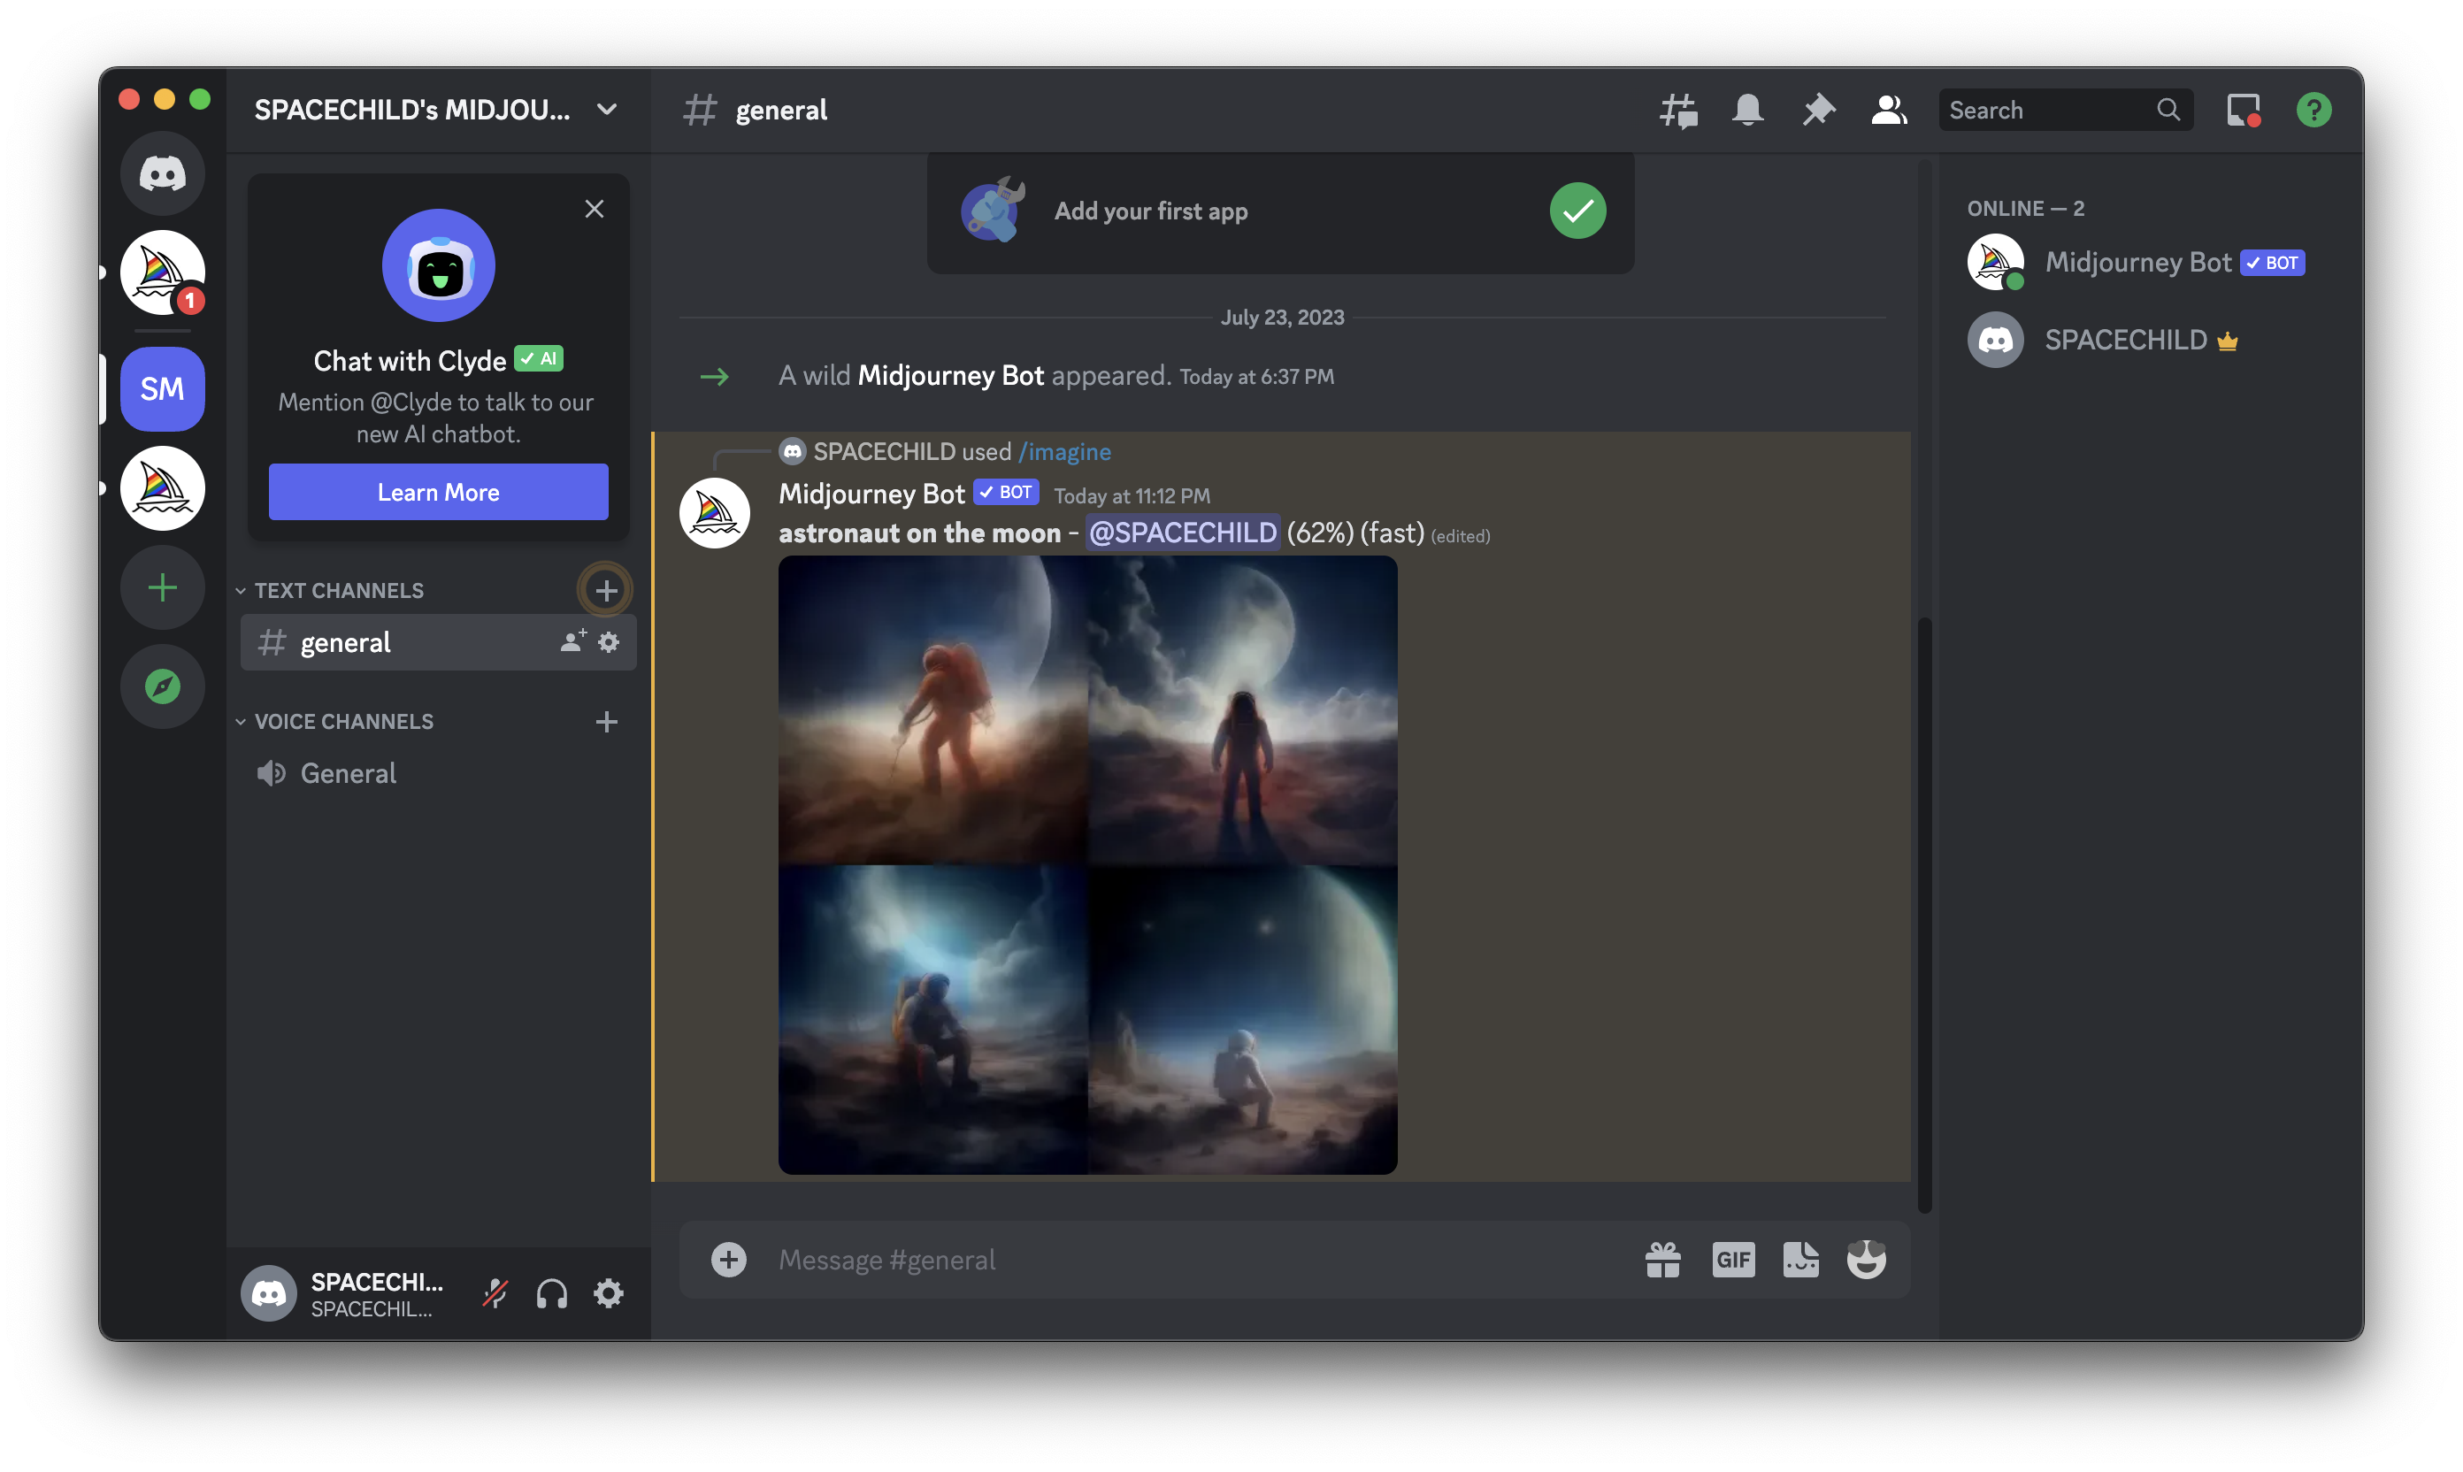
Task: Toggle the member list visibility
Action: (x=1889, y=110)
